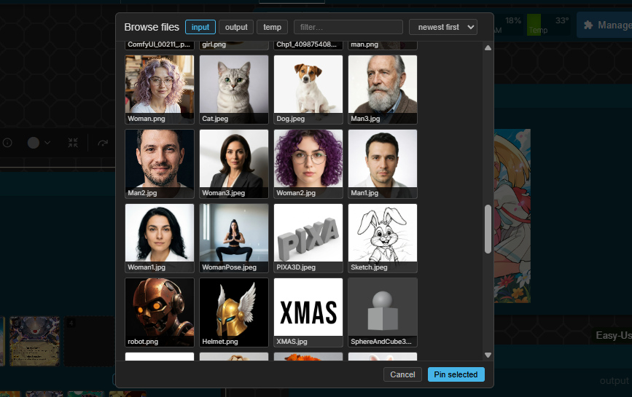Switch to the input folder tab
The image size is (632, 397).
[200, 27]
